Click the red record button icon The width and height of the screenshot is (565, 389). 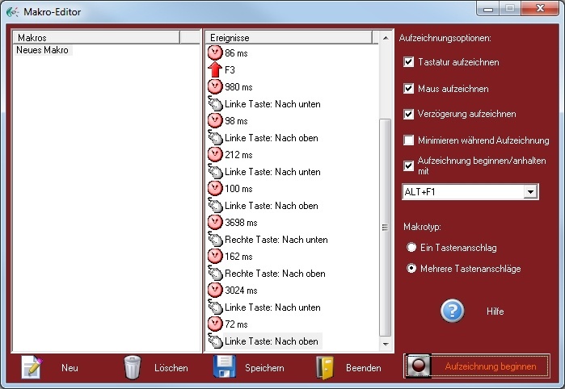tap(419, 366)
